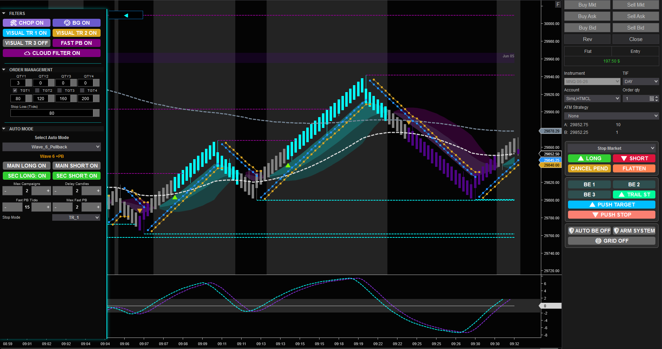Click the cyan left-arrow chart marker button

(x=126, y=15)
